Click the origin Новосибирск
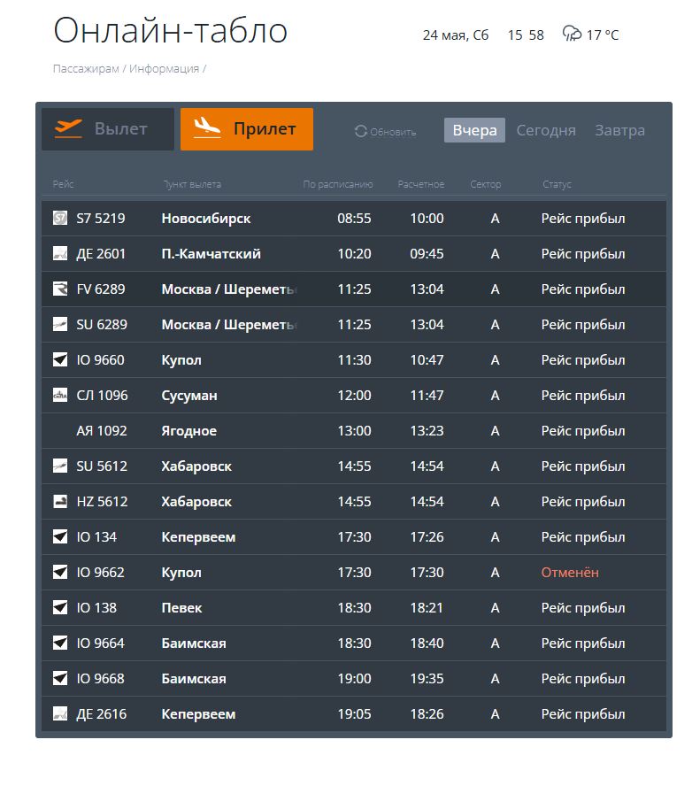The image size is (692, 786). click(x=206, y=219)
